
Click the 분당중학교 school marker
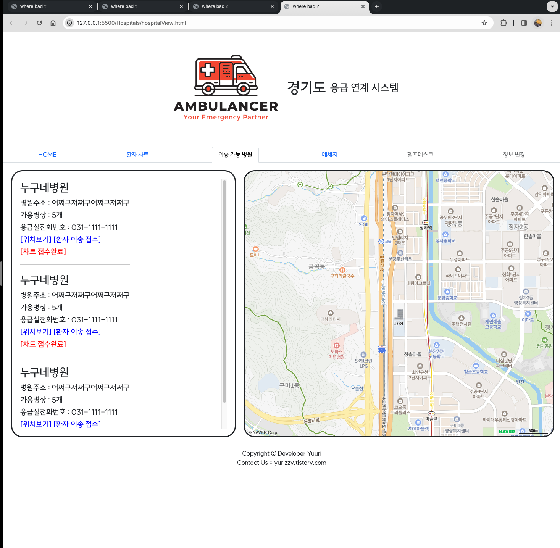click(x=447, y=292)
